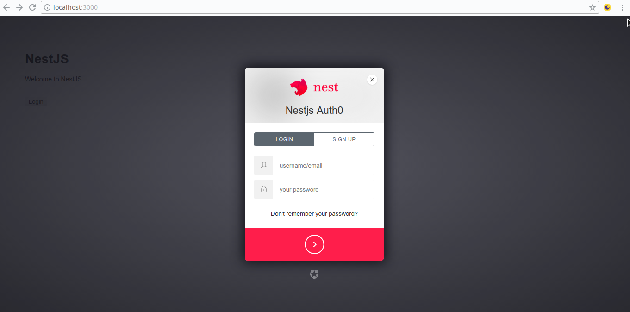Viewport: 630px width, 312px height.
Task: Reload the page with the refresh icon
Action: click(32, 7)
